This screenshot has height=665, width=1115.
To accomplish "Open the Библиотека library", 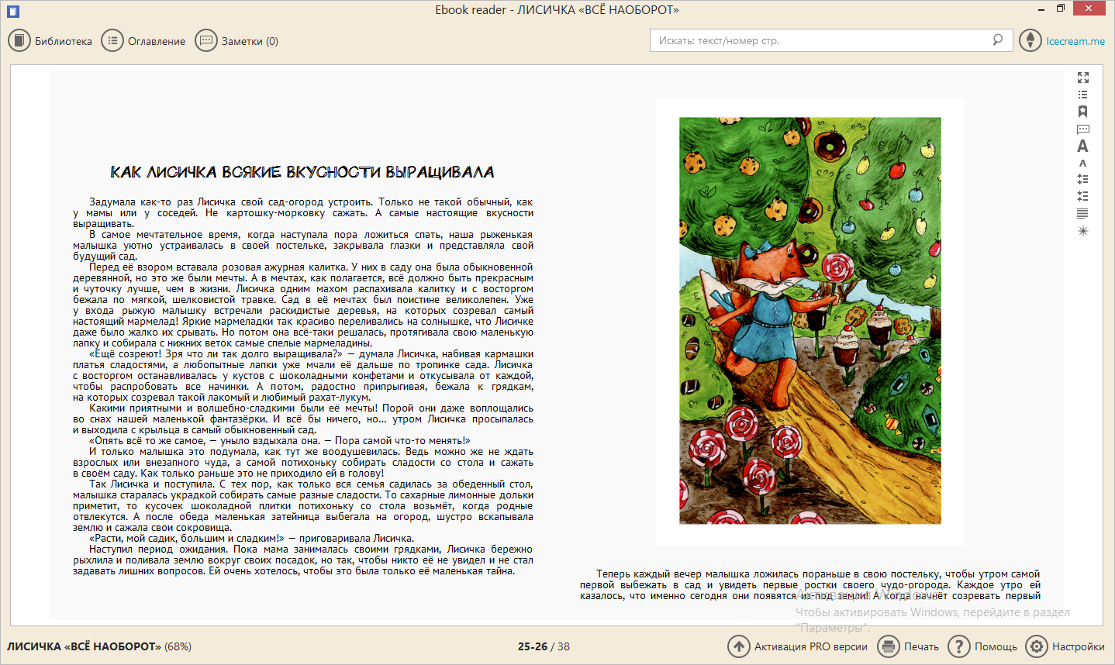I will (x=50, y=41).
